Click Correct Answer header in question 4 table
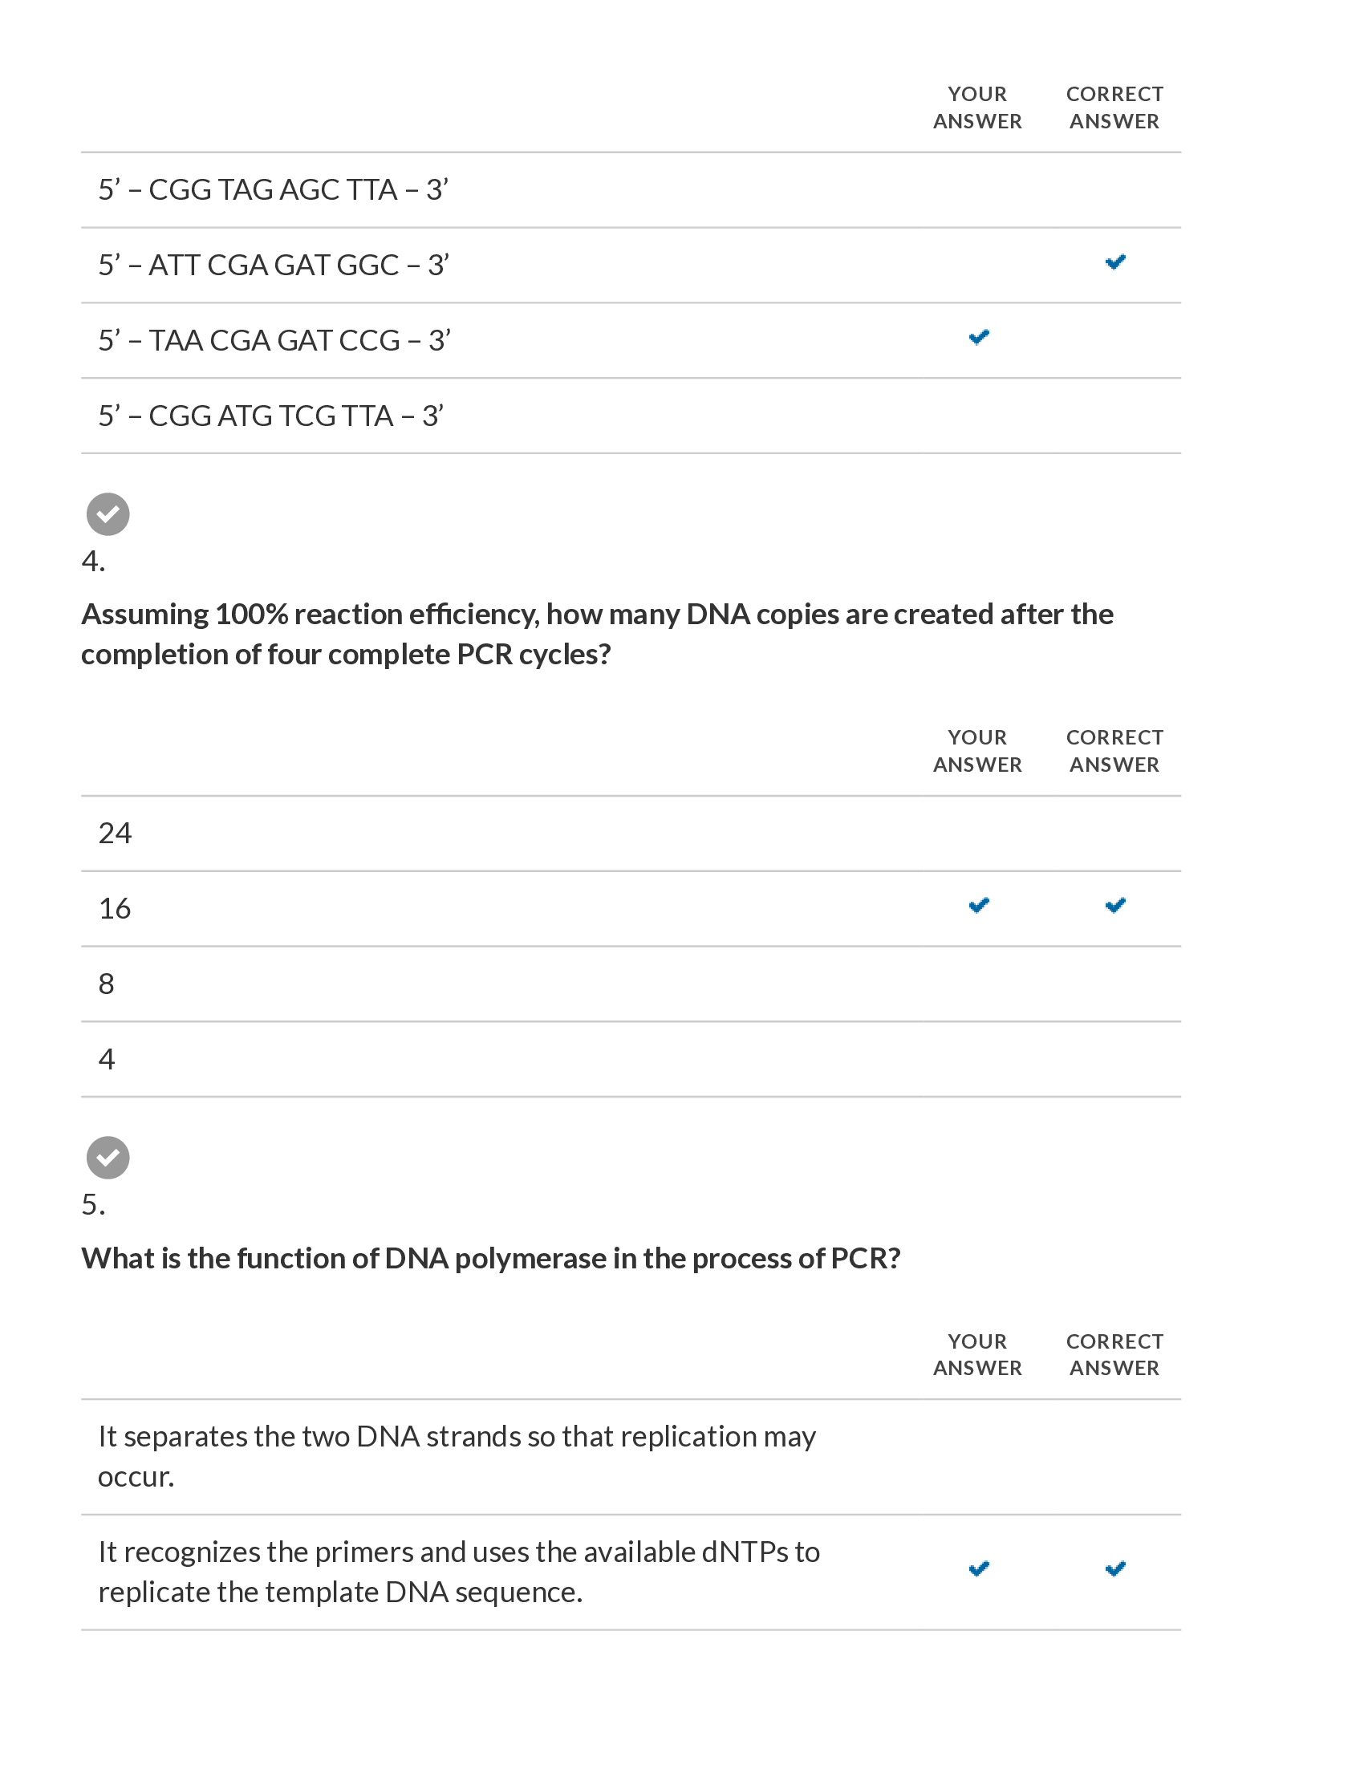This screenshot has width=1364, height=1765. click(1114, 751)
